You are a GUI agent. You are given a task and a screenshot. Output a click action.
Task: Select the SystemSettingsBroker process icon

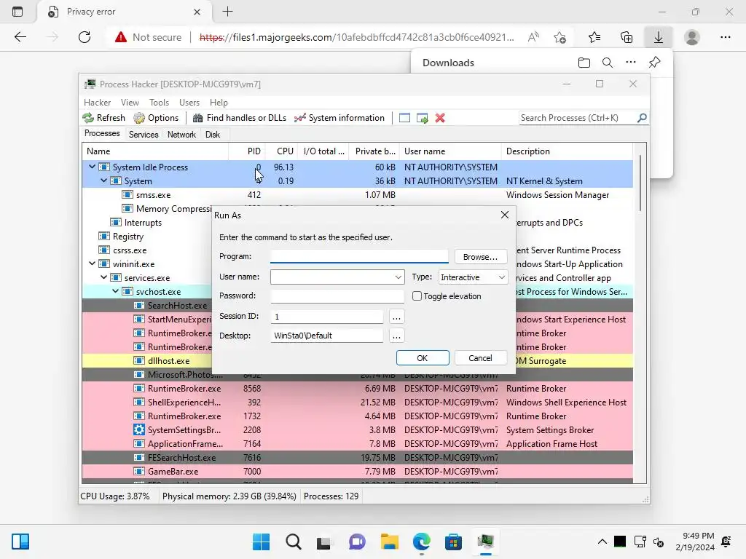pyautogui.click(x=139, y=429)
